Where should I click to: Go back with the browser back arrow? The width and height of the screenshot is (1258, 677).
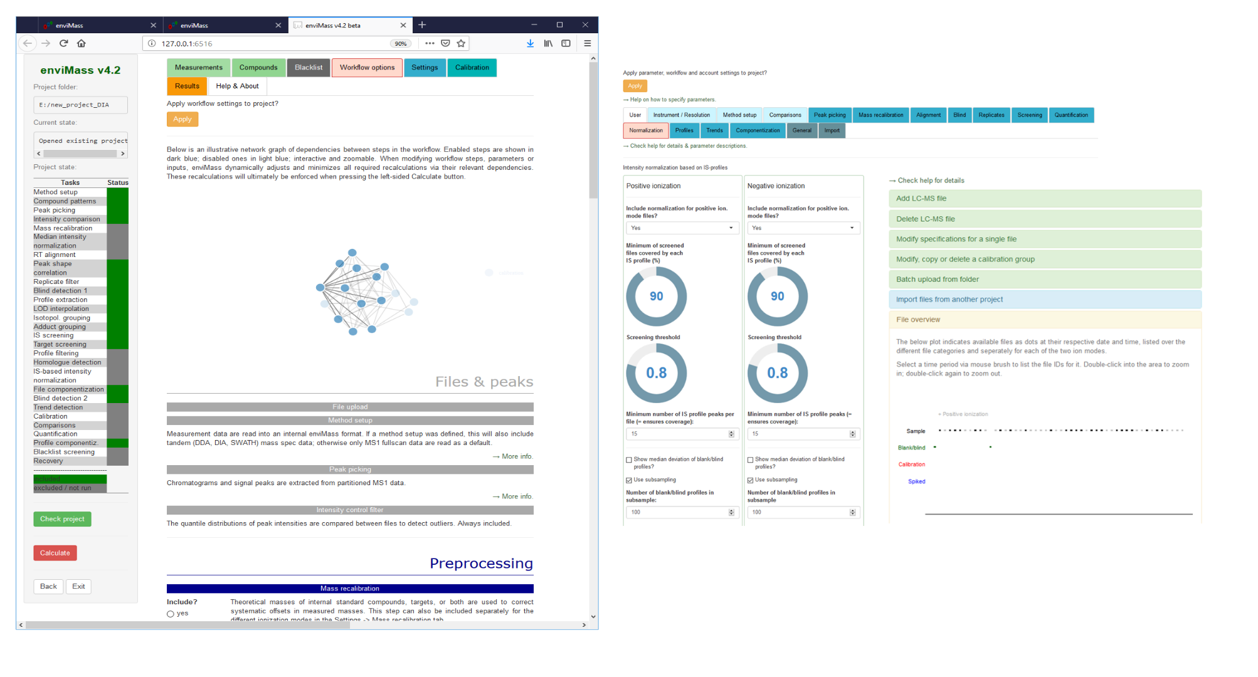coord(27,43)
